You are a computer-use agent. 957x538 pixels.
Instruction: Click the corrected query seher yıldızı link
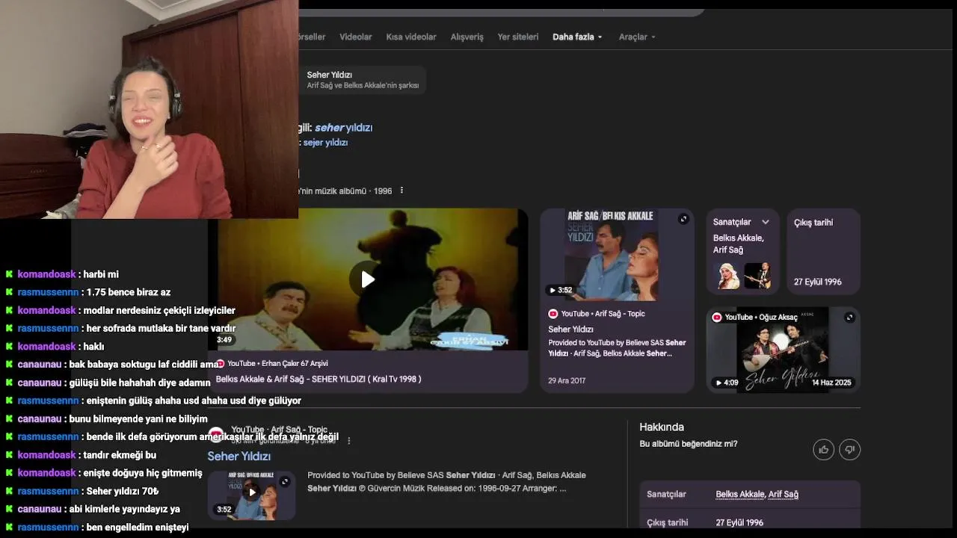pos(343,128)
